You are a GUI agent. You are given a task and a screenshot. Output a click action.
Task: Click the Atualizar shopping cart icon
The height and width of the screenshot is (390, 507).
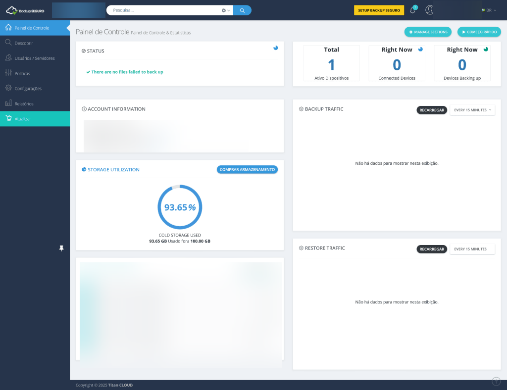pos(8,118)
